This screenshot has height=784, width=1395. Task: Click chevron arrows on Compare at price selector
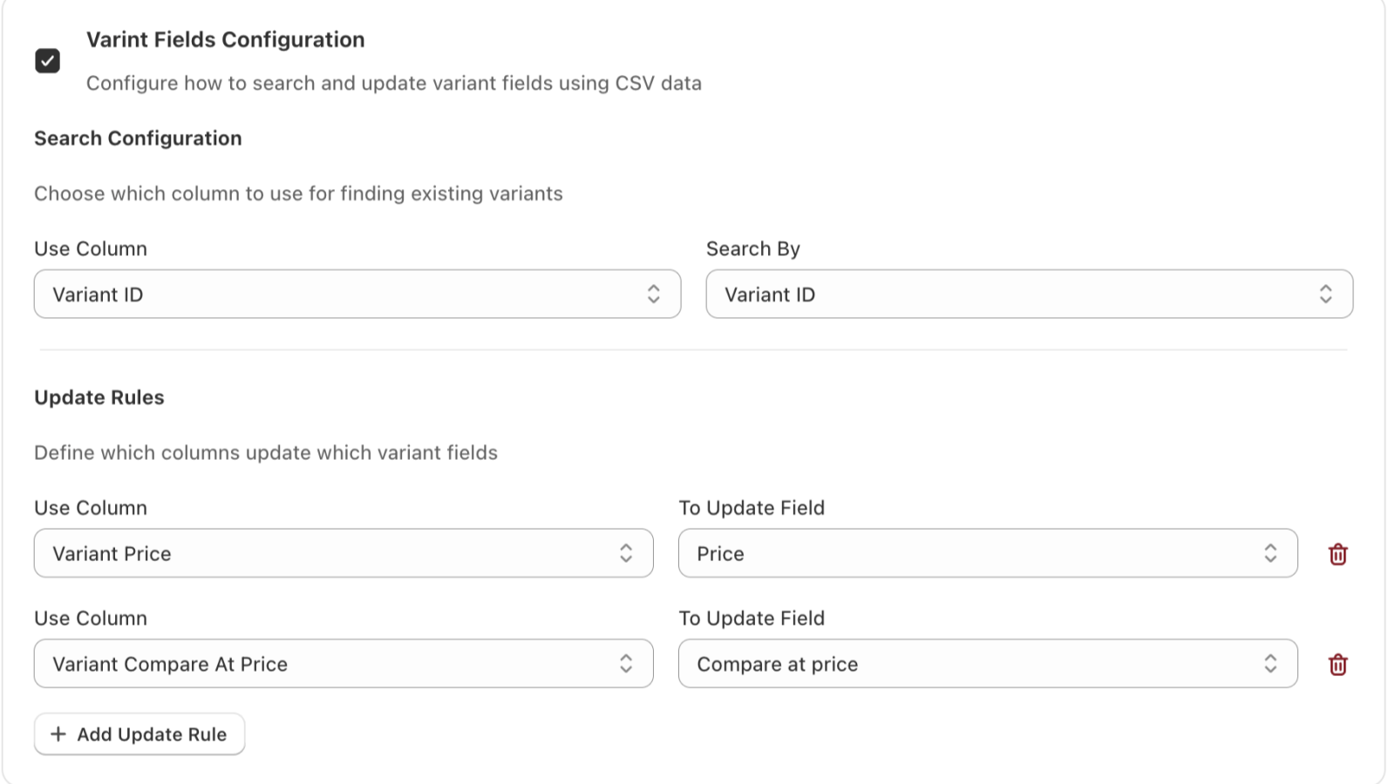coord(1270,664)
